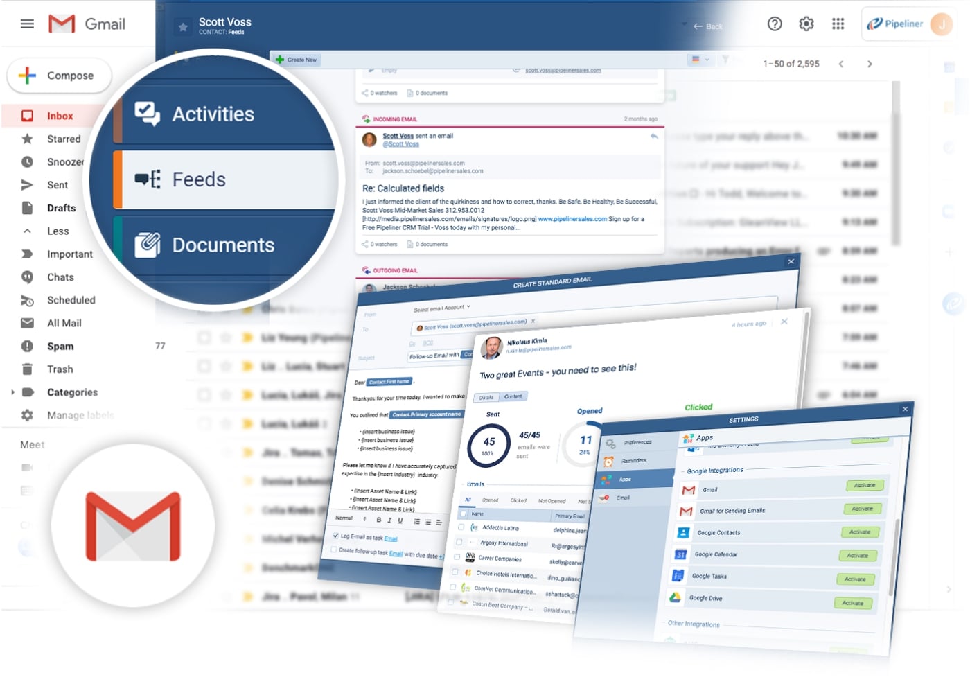Open the Google apps grid icon

tap(838, 23)
